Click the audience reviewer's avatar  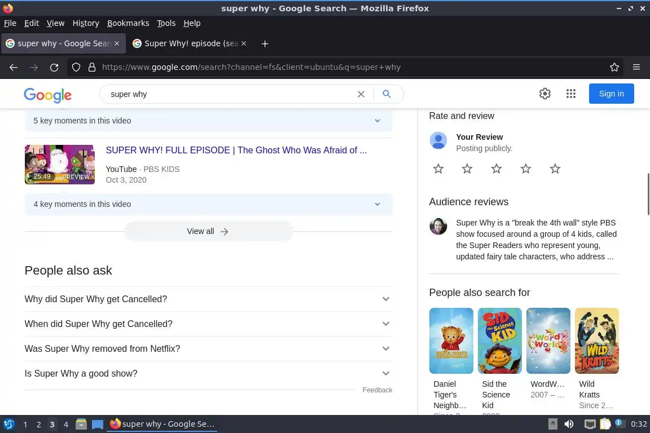click(x=438, y=226)
